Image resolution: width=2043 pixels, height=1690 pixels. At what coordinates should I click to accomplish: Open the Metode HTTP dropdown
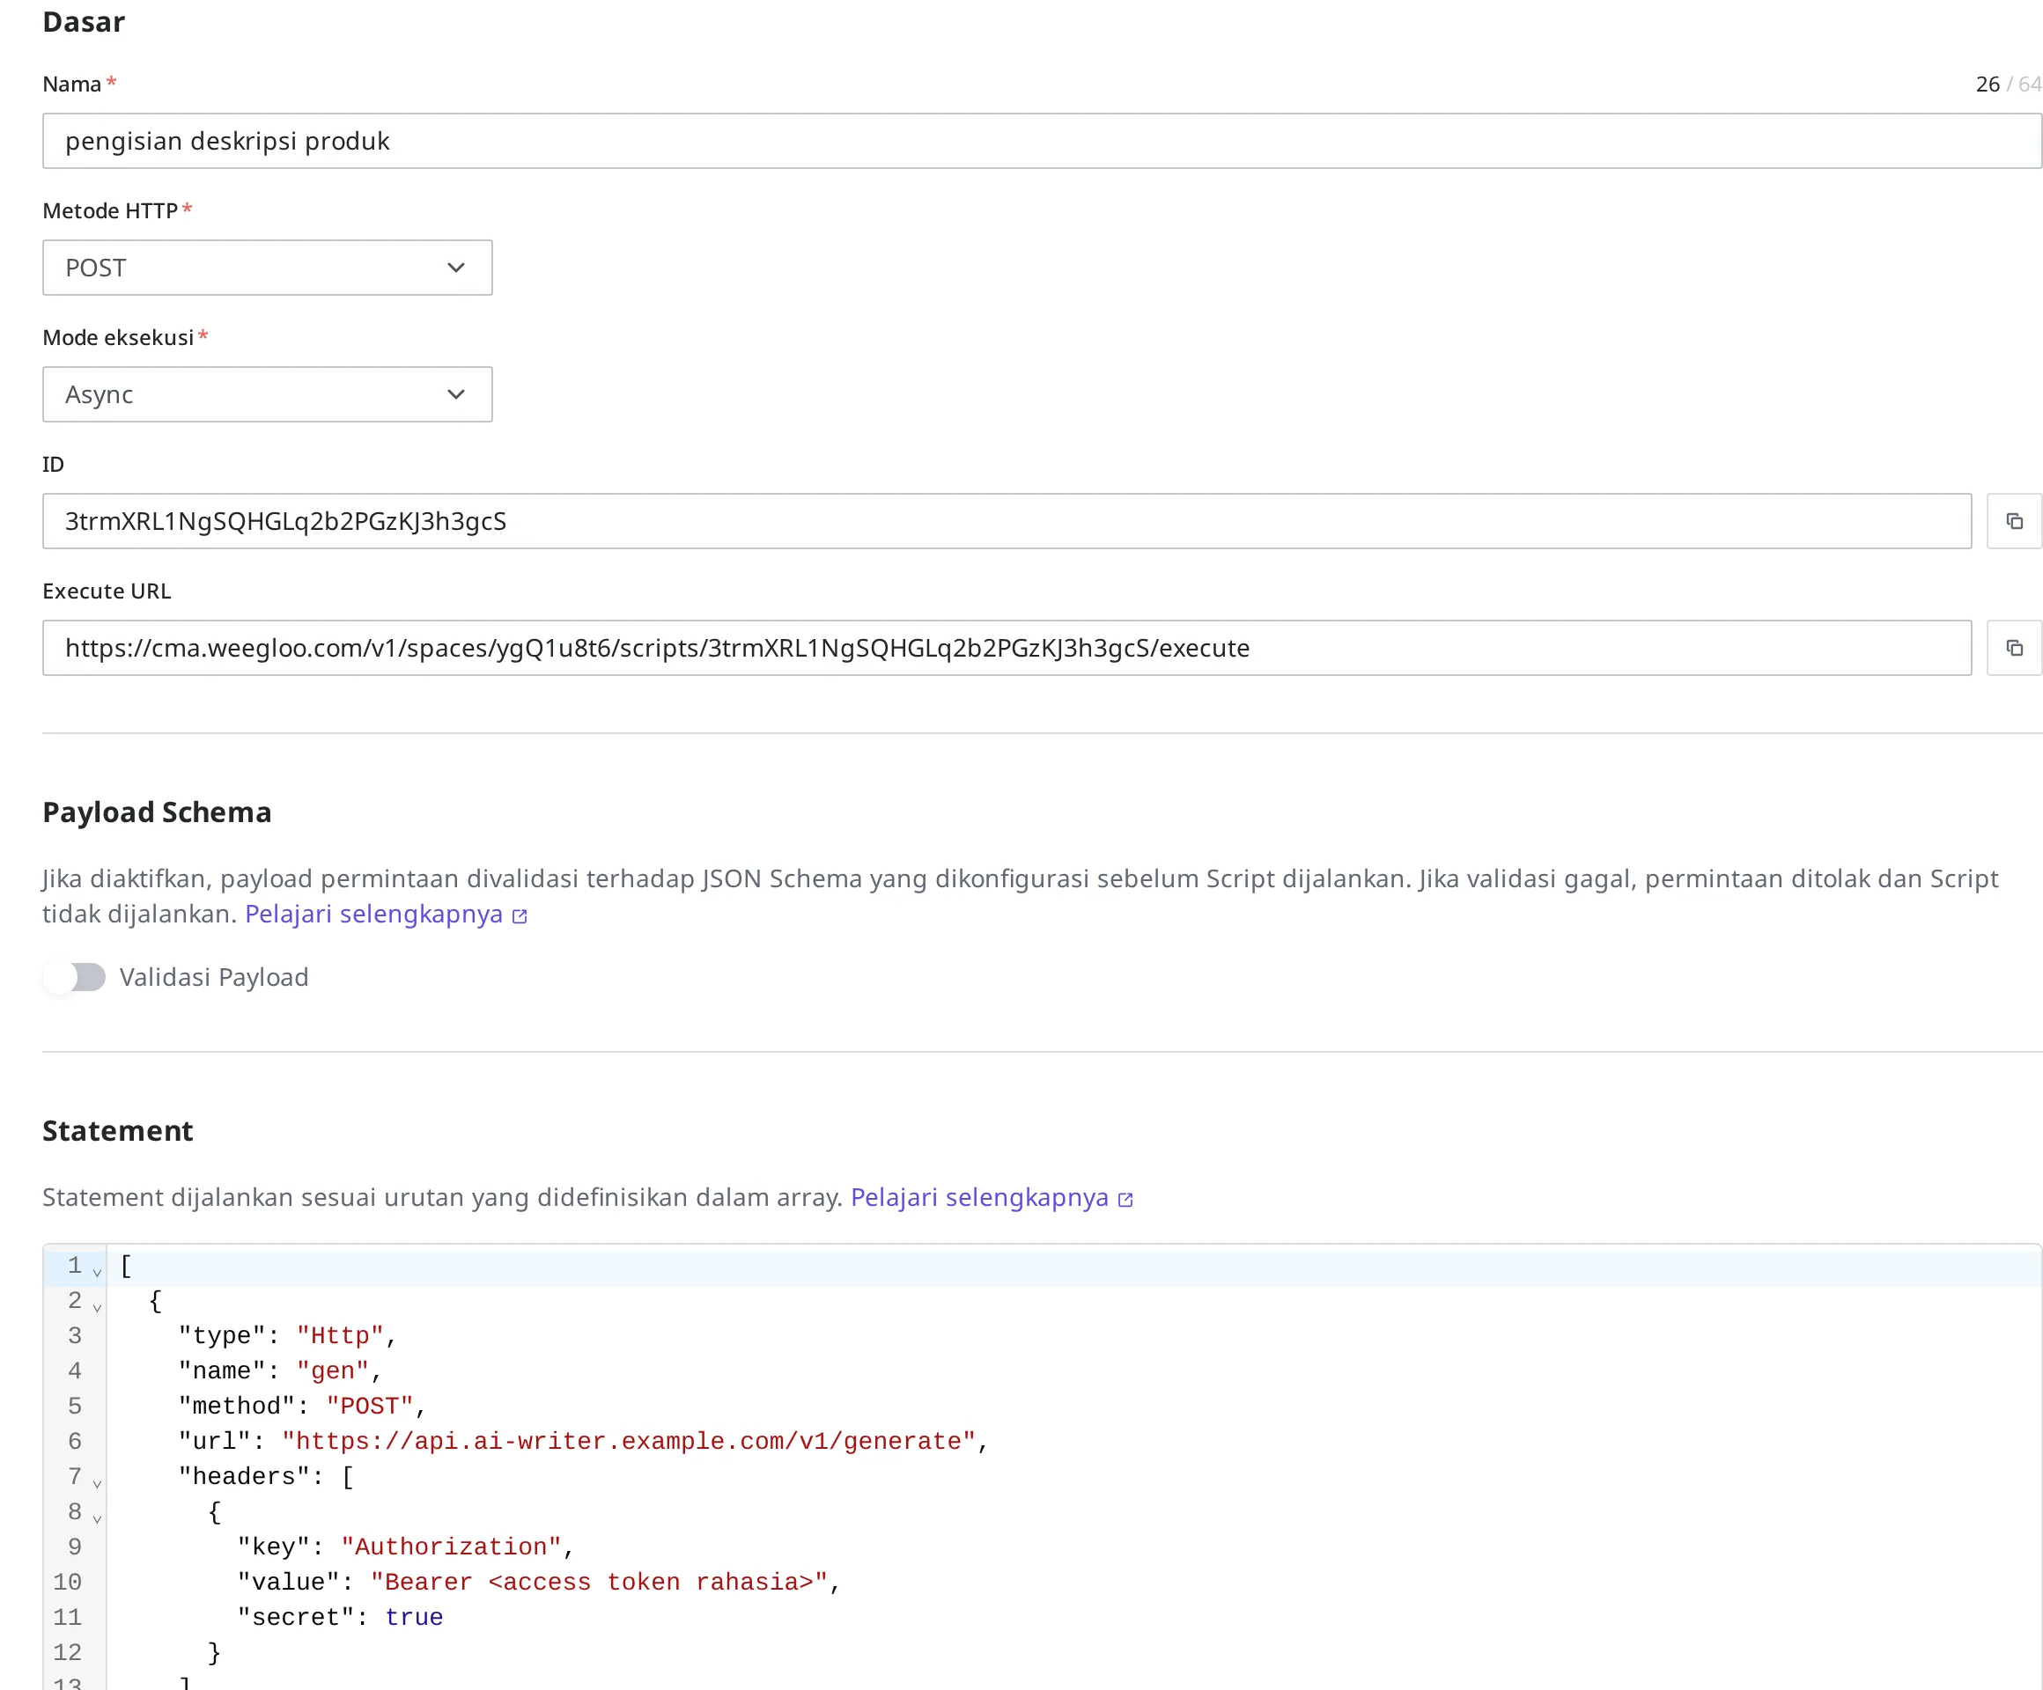(268, 268)
